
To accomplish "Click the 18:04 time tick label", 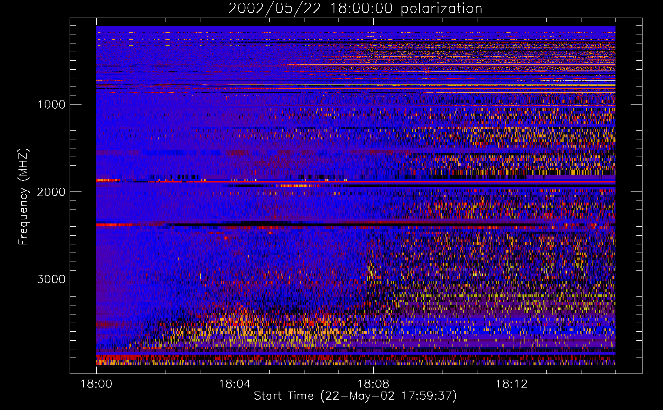I will (235, 384).
